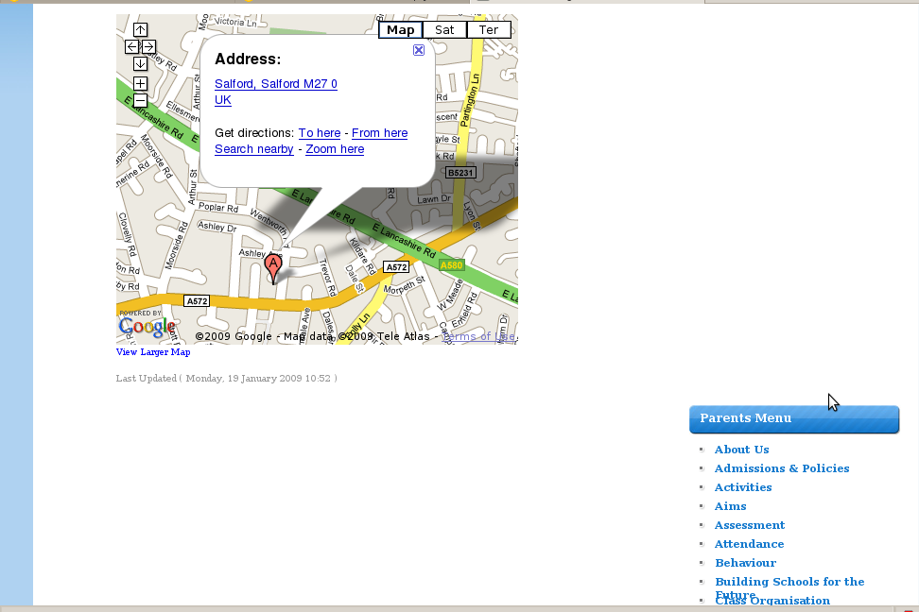Screen dimensions: 919x612
Task: Click the Parents Menu header
Action: (794, 419)
